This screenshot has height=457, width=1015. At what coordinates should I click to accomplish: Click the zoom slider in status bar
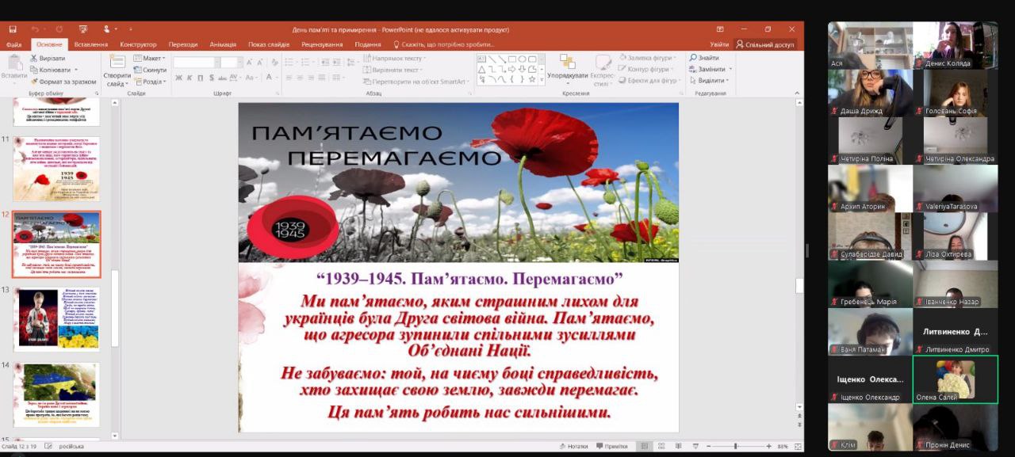(x=735, y=446)
